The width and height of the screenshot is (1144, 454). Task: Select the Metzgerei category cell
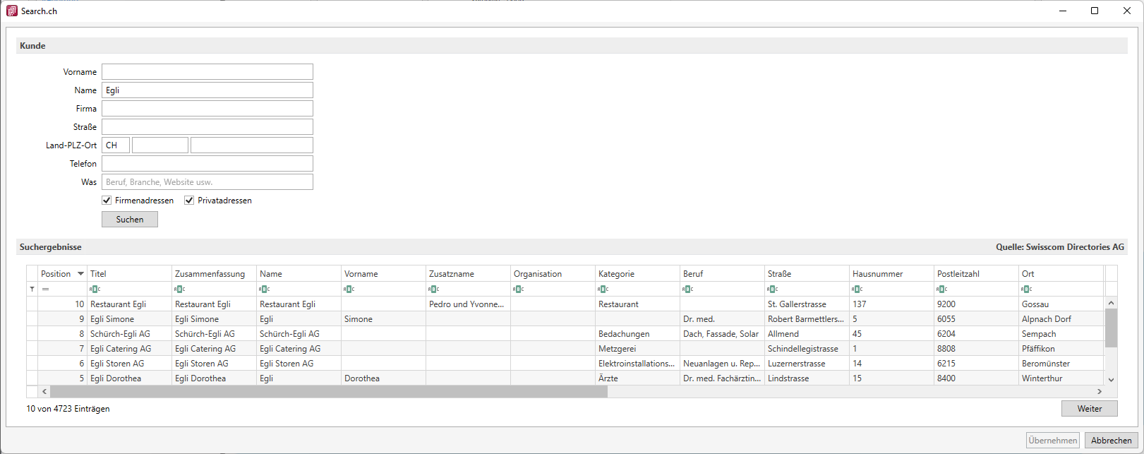tap(638, 349)
